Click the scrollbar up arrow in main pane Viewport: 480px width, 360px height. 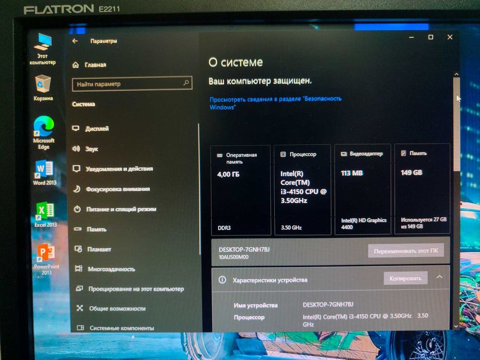[456, 74]
